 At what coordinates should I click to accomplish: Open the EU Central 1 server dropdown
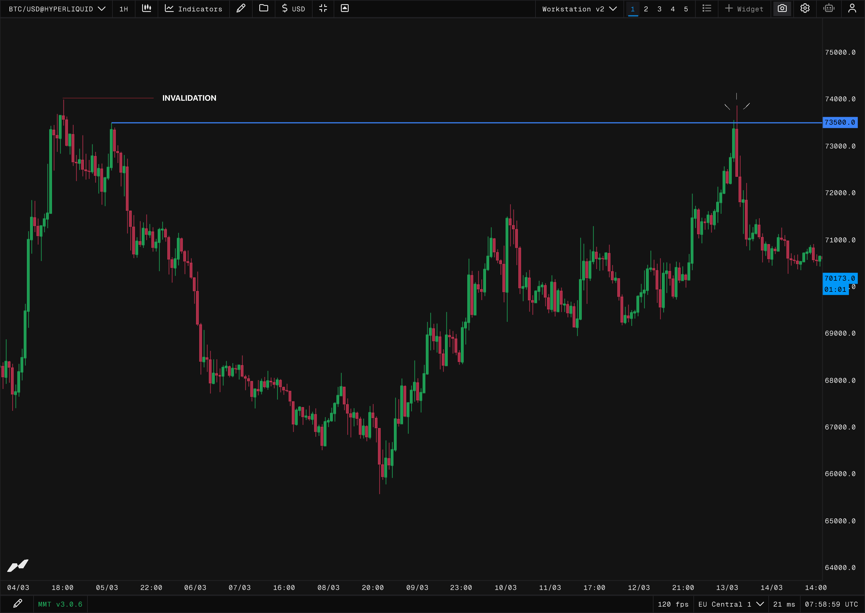tap(731, 604)
